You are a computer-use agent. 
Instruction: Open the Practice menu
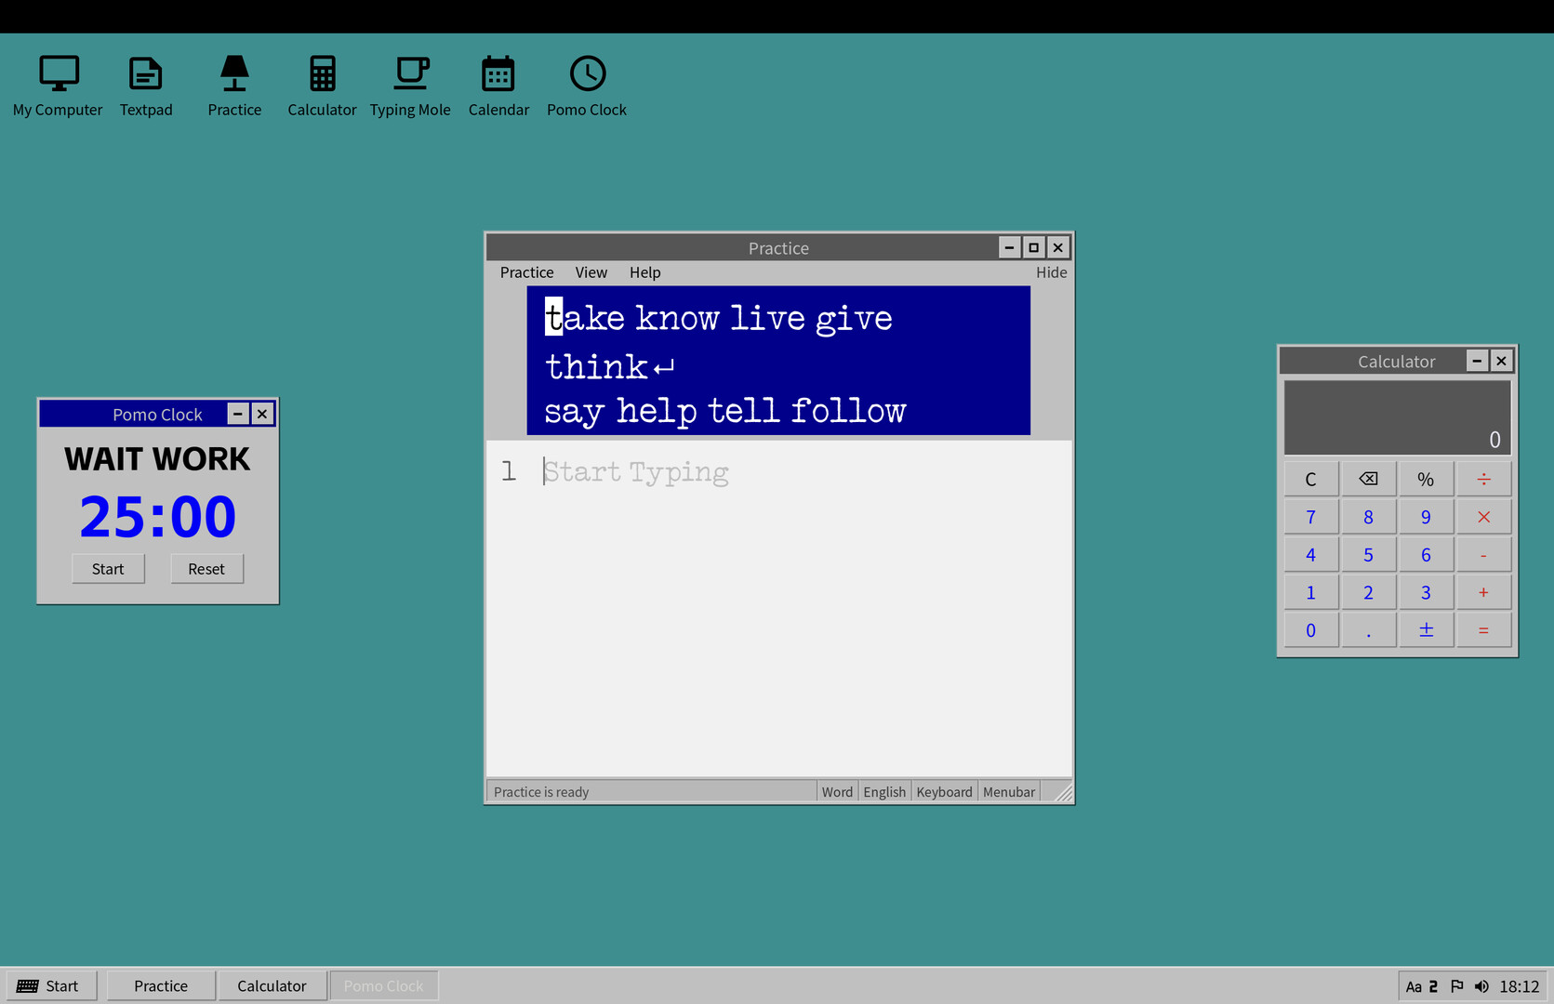526,271
